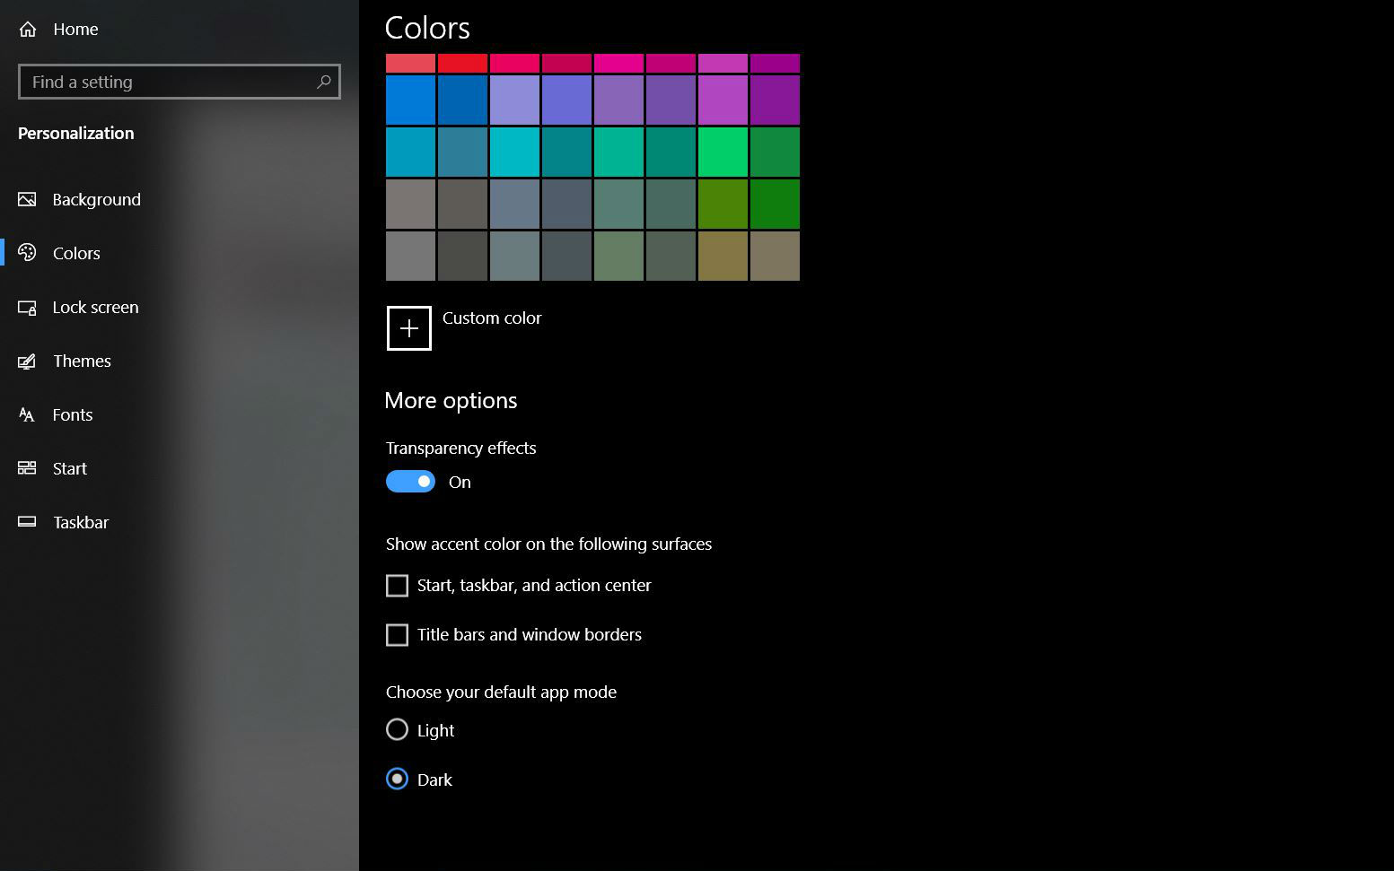This screenshot has height=871, width=1394.
Task: Check Title bars and window borders
Action: pyautogui.click(x=397, y=634)
